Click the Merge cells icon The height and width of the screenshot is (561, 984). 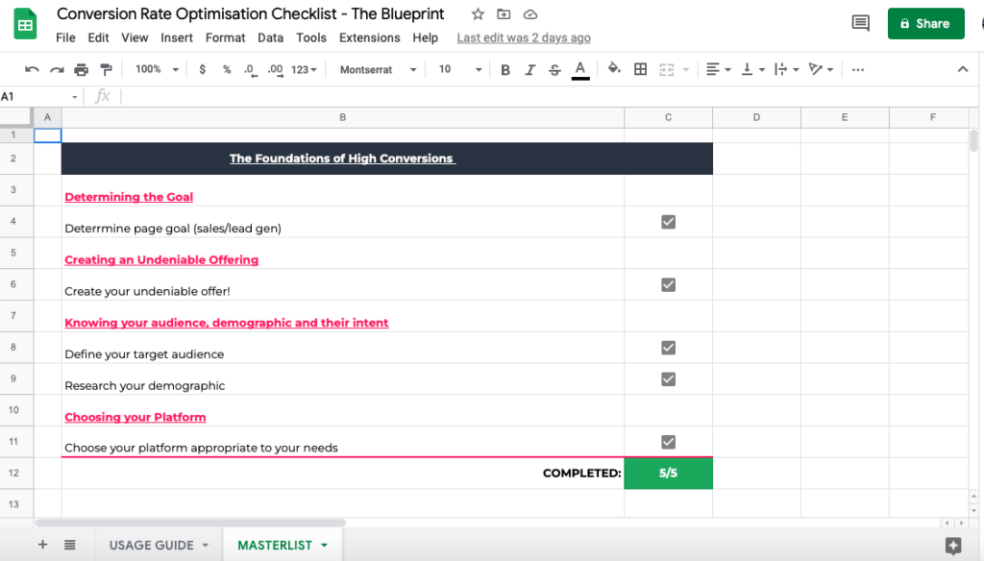[667, 70]
